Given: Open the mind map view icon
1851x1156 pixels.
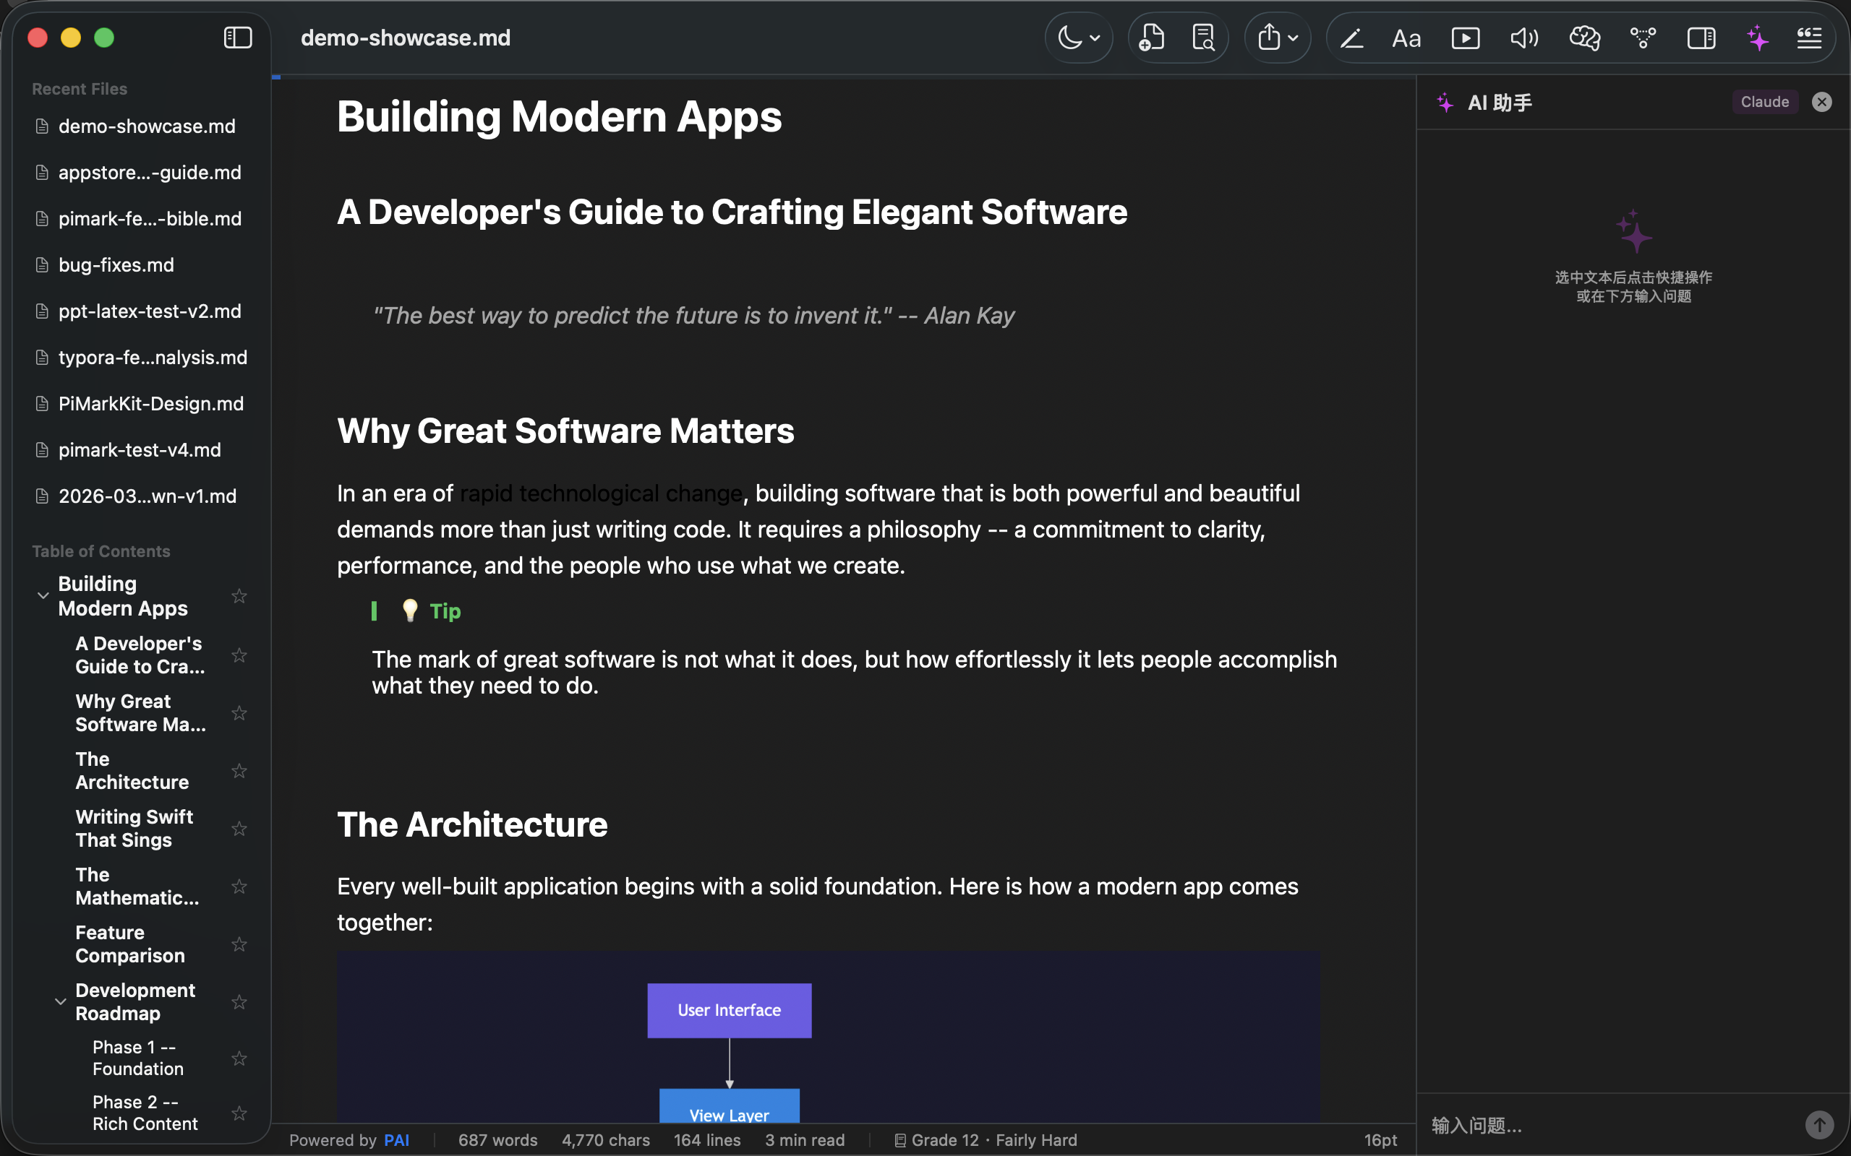Looking at the screenshot, I should pyautogui.click(x=1643, y=37).
